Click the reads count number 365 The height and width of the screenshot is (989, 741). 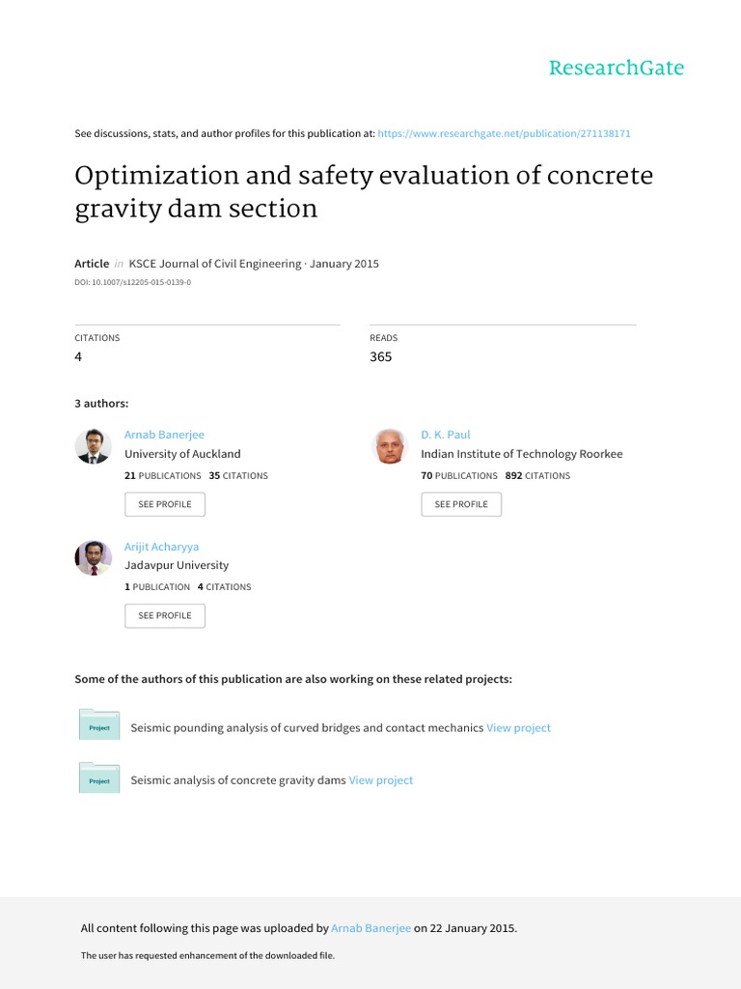381,356
